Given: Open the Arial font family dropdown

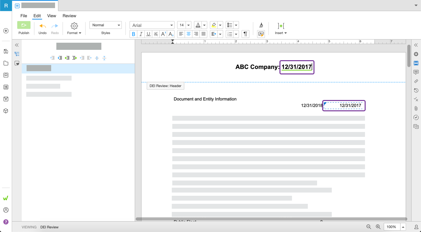Looking at the screenshot, I should [152, 25].
